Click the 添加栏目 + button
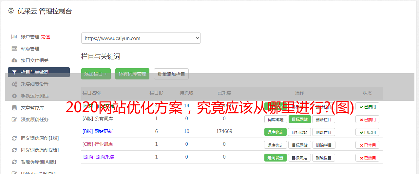 point(96,74)
